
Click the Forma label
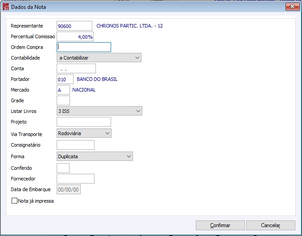tap(17, 156)
